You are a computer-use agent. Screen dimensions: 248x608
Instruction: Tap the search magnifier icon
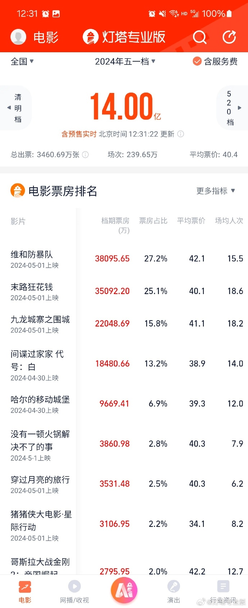click(x=199, y=37)
